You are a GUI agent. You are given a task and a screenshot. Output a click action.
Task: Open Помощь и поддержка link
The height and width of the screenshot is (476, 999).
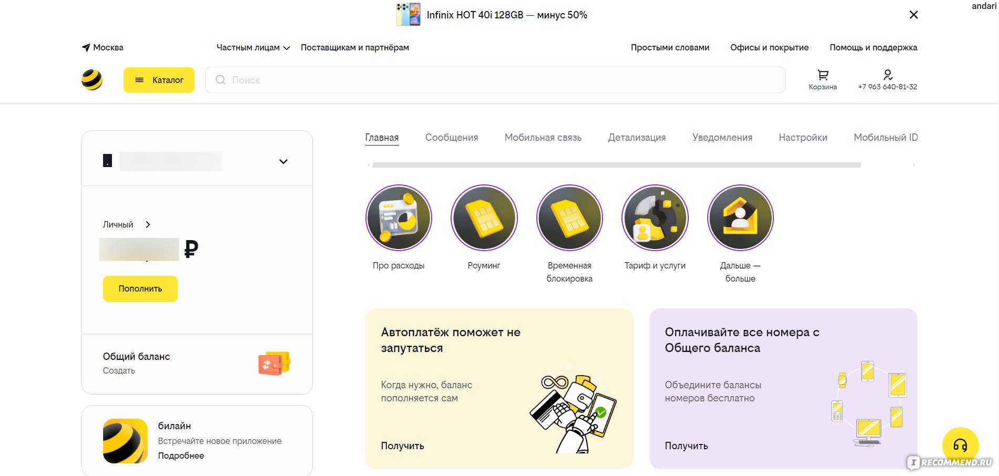point(873,47)
